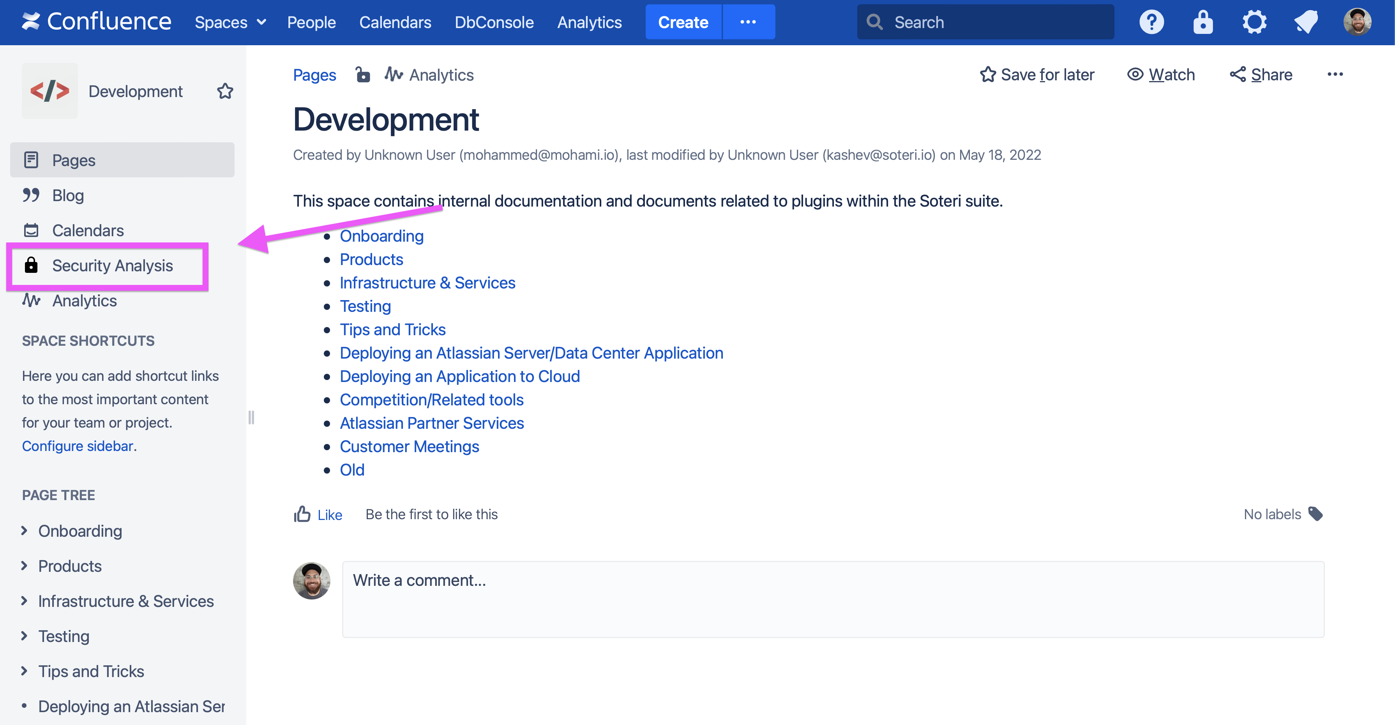The width and height of the screenshot is (1395, 725).
Task: Click the Create button
Action: click(x=683, y=22)
